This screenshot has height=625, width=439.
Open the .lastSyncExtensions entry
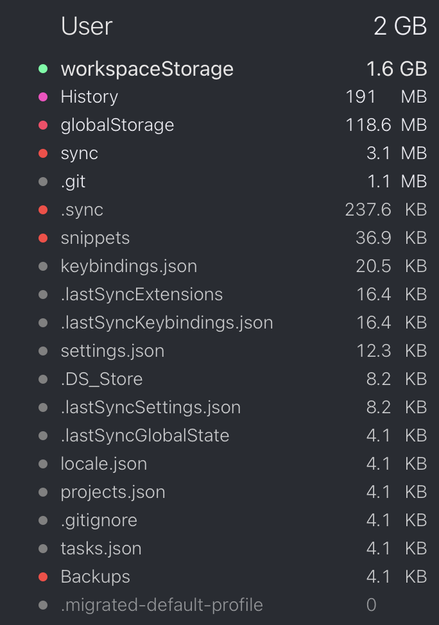(x=141, y=294)
